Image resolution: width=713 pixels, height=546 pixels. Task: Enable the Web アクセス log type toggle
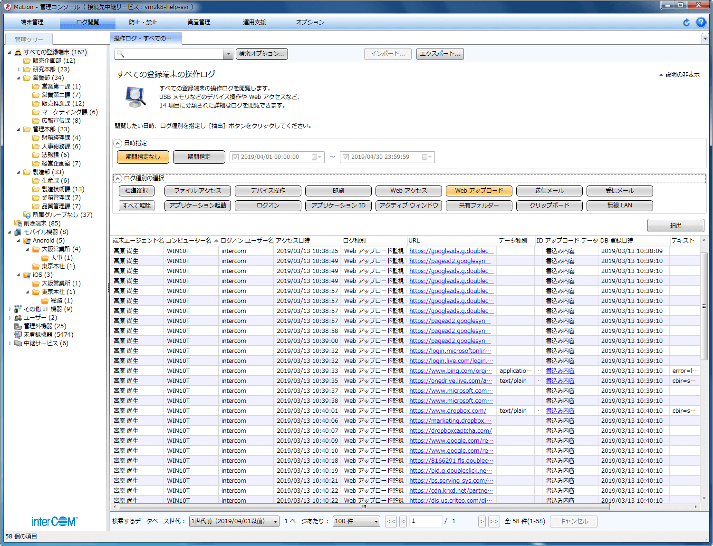tap(408, 191)
